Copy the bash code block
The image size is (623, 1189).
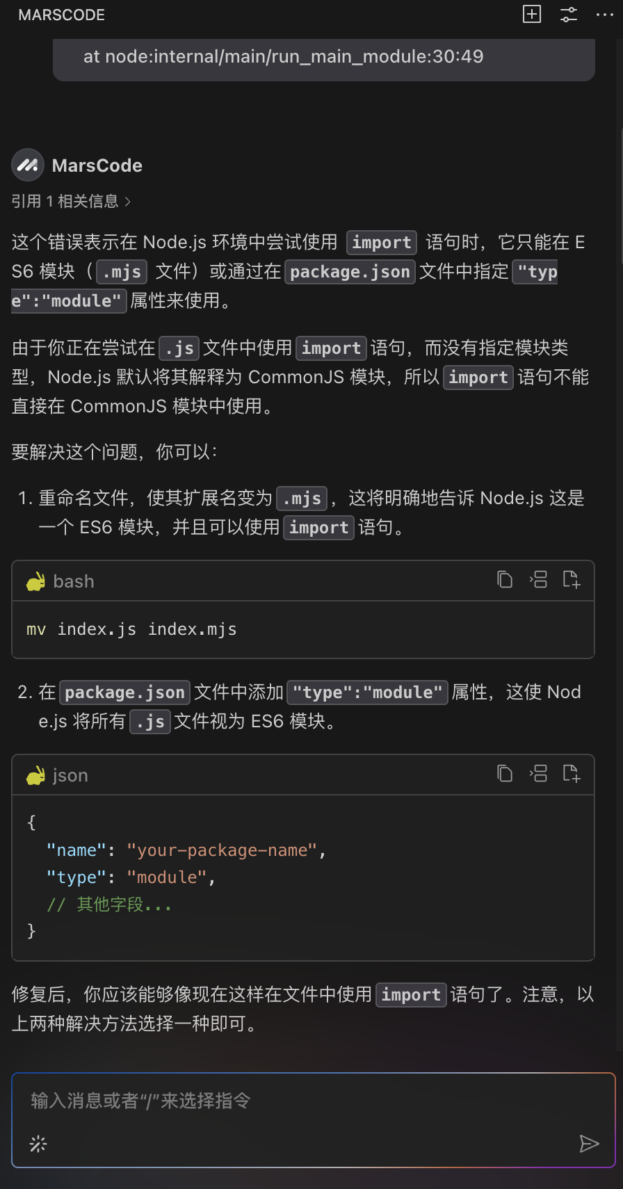[x=505, y=579]
